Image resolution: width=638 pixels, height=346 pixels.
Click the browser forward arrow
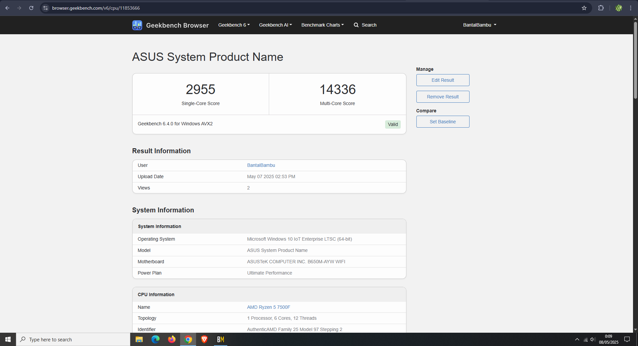click(x=19, y=8)
